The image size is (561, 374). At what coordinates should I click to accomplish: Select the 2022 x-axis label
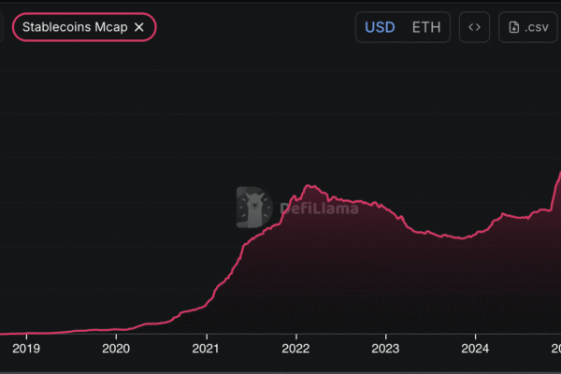(x=295, y=348)
